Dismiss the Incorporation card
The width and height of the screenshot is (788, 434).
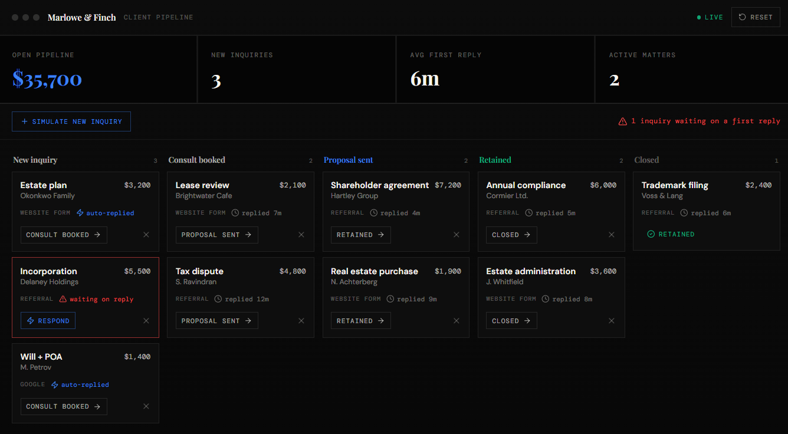(x=146, y=321)
